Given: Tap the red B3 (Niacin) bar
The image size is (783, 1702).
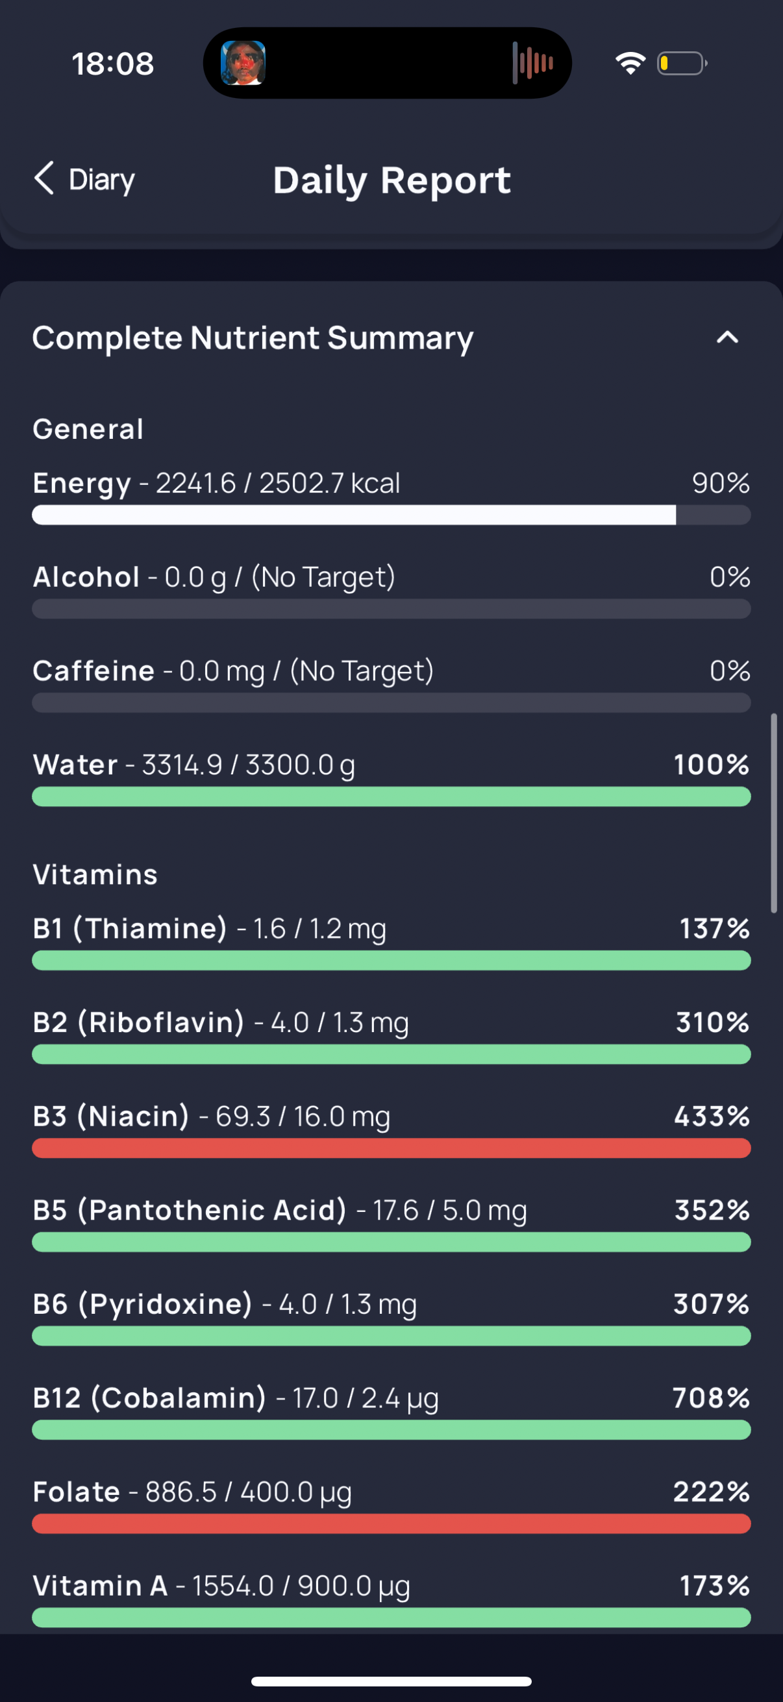Looking at the screenshot, I should 391,1148.
